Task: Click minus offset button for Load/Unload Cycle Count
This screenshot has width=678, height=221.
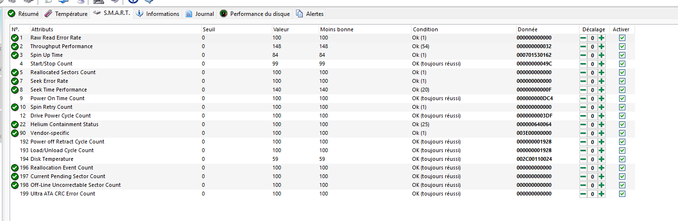Action: click(x=583, y=151)
